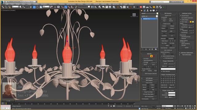Click the Hide Unselected button
Viewport: 197px width, 110px height.
pos(168,50)
